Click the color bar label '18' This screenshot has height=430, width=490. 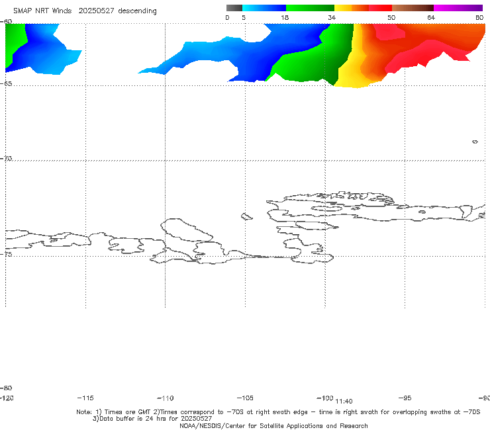click(x=284, y=17)
